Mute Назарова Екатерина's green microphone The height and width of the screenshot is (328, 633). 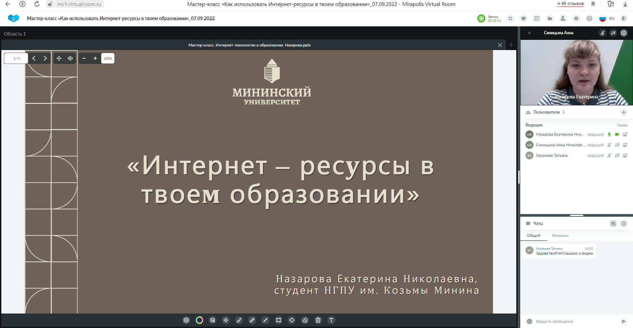click(609, 134)
